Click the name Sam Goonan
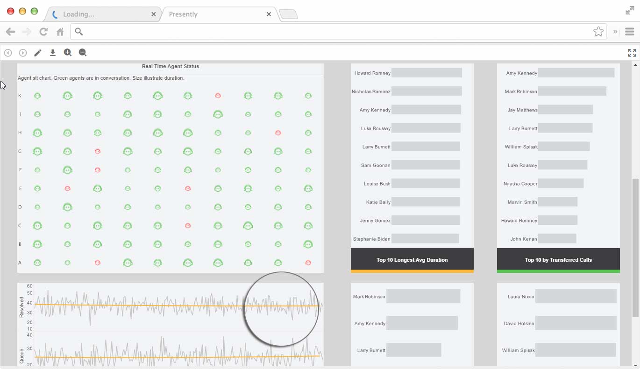Screen dimensions: 640x369 click(376, 165)
